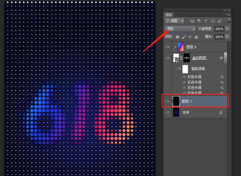Viewport: 241px width, 176px height.
Task: Filter layers by smart objects icon
Action: [x=220, y=21]
